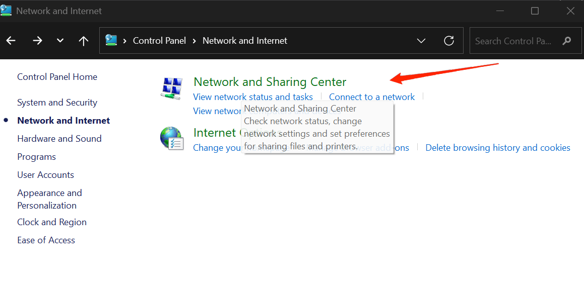This screenshot has width=584, height=294.
Task: Click Delete browsing history and cookies
Action: click(x=498, y=147)
